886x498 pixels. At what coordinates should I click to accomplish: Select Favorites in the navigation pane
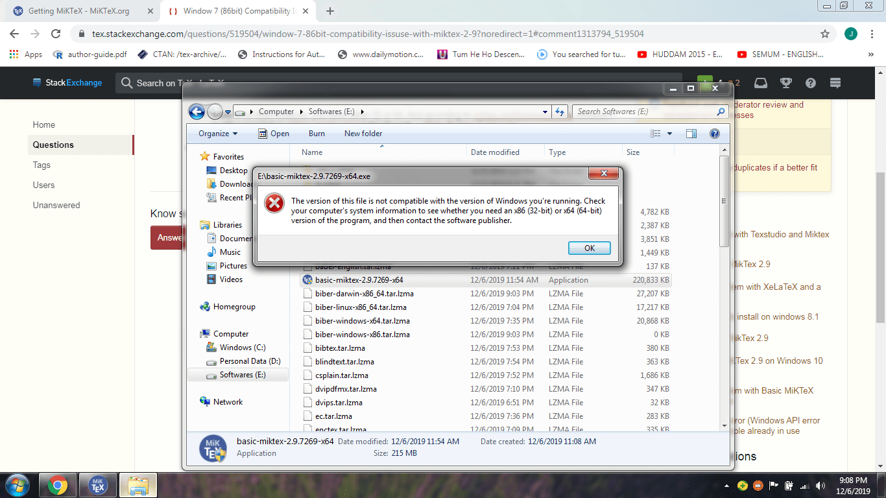coord(228,157)
